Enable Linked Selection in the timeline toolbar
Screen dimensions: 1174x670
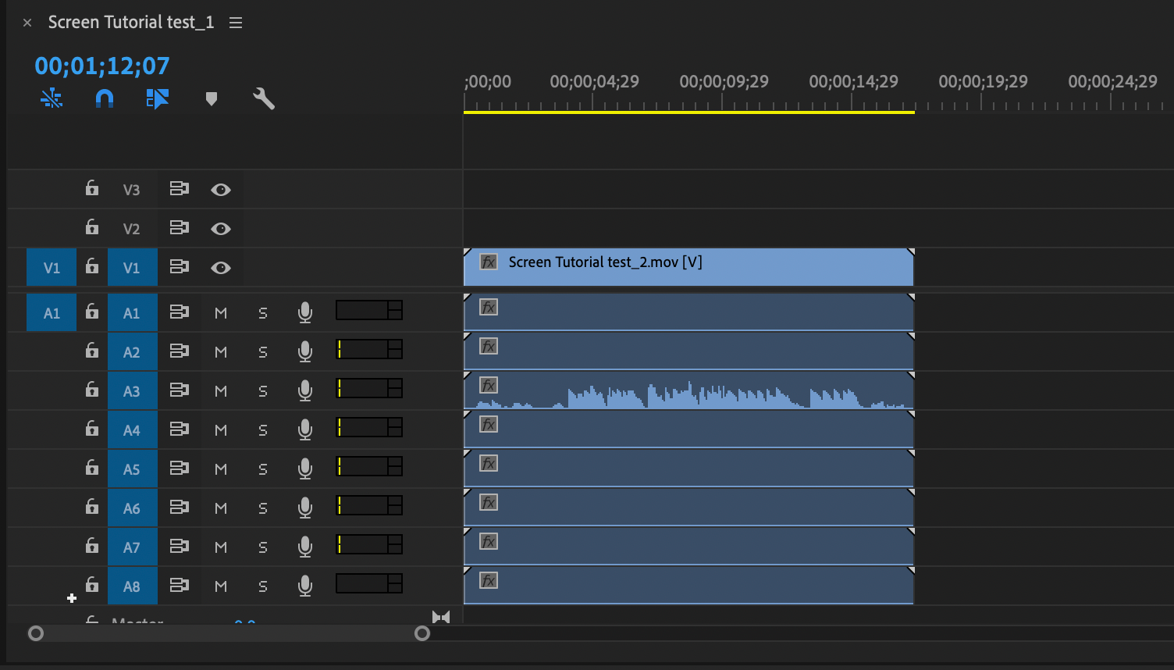coord(51,98)
